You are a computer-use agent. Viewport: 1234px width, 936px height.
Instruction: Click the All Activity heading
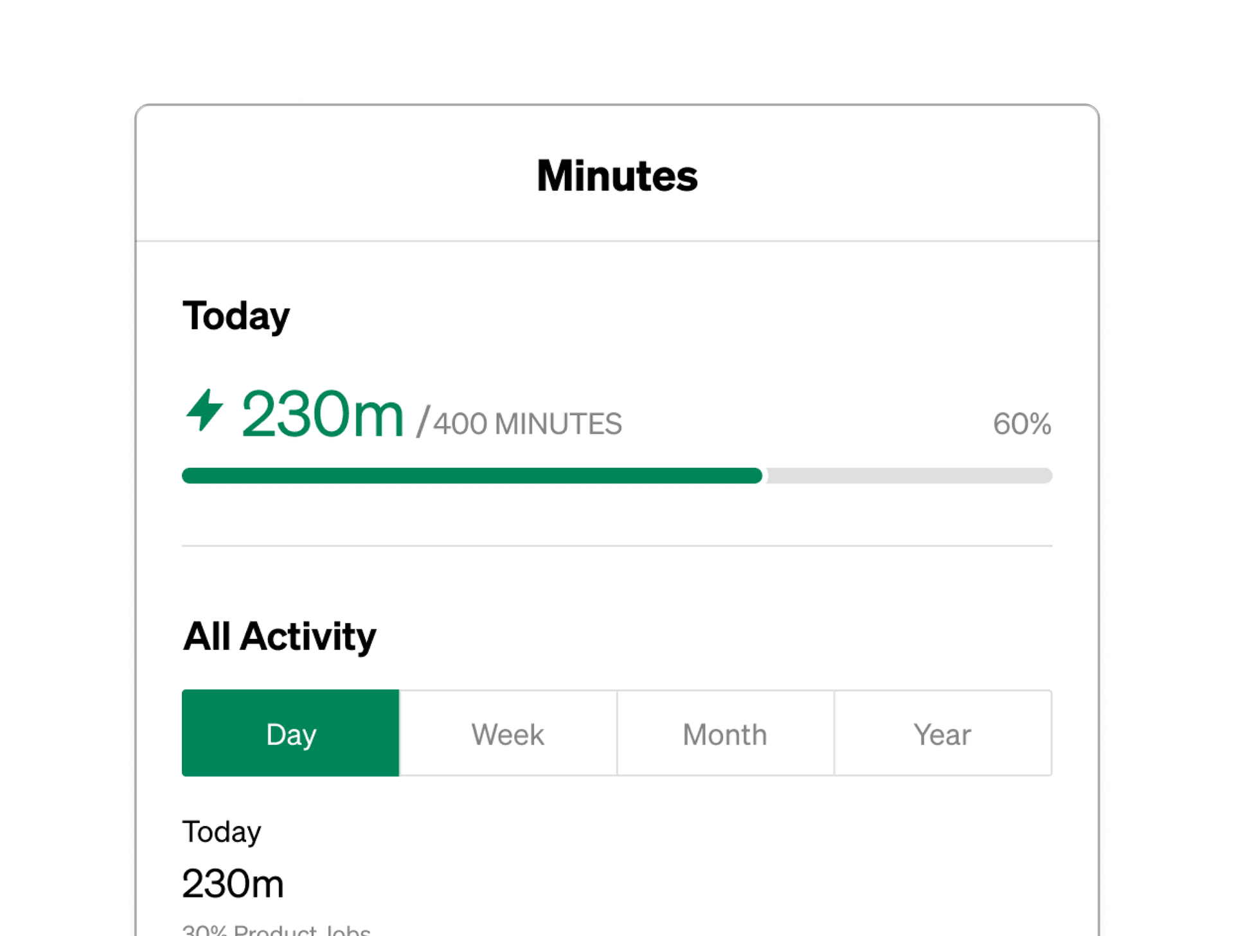[279, 636]
